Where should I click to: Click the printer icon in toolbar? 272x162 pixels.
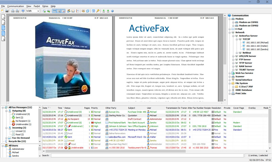13,11
